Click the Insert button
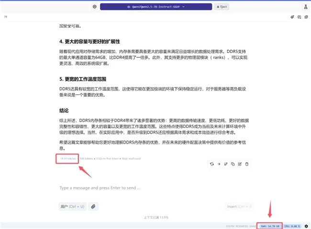This screenshot has width=311, height=229. pos(239,207)
